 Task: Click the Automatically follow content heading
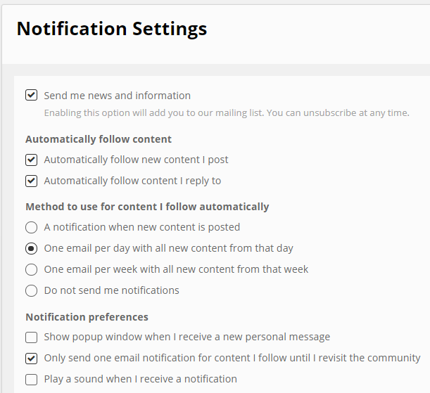[99, 139]
